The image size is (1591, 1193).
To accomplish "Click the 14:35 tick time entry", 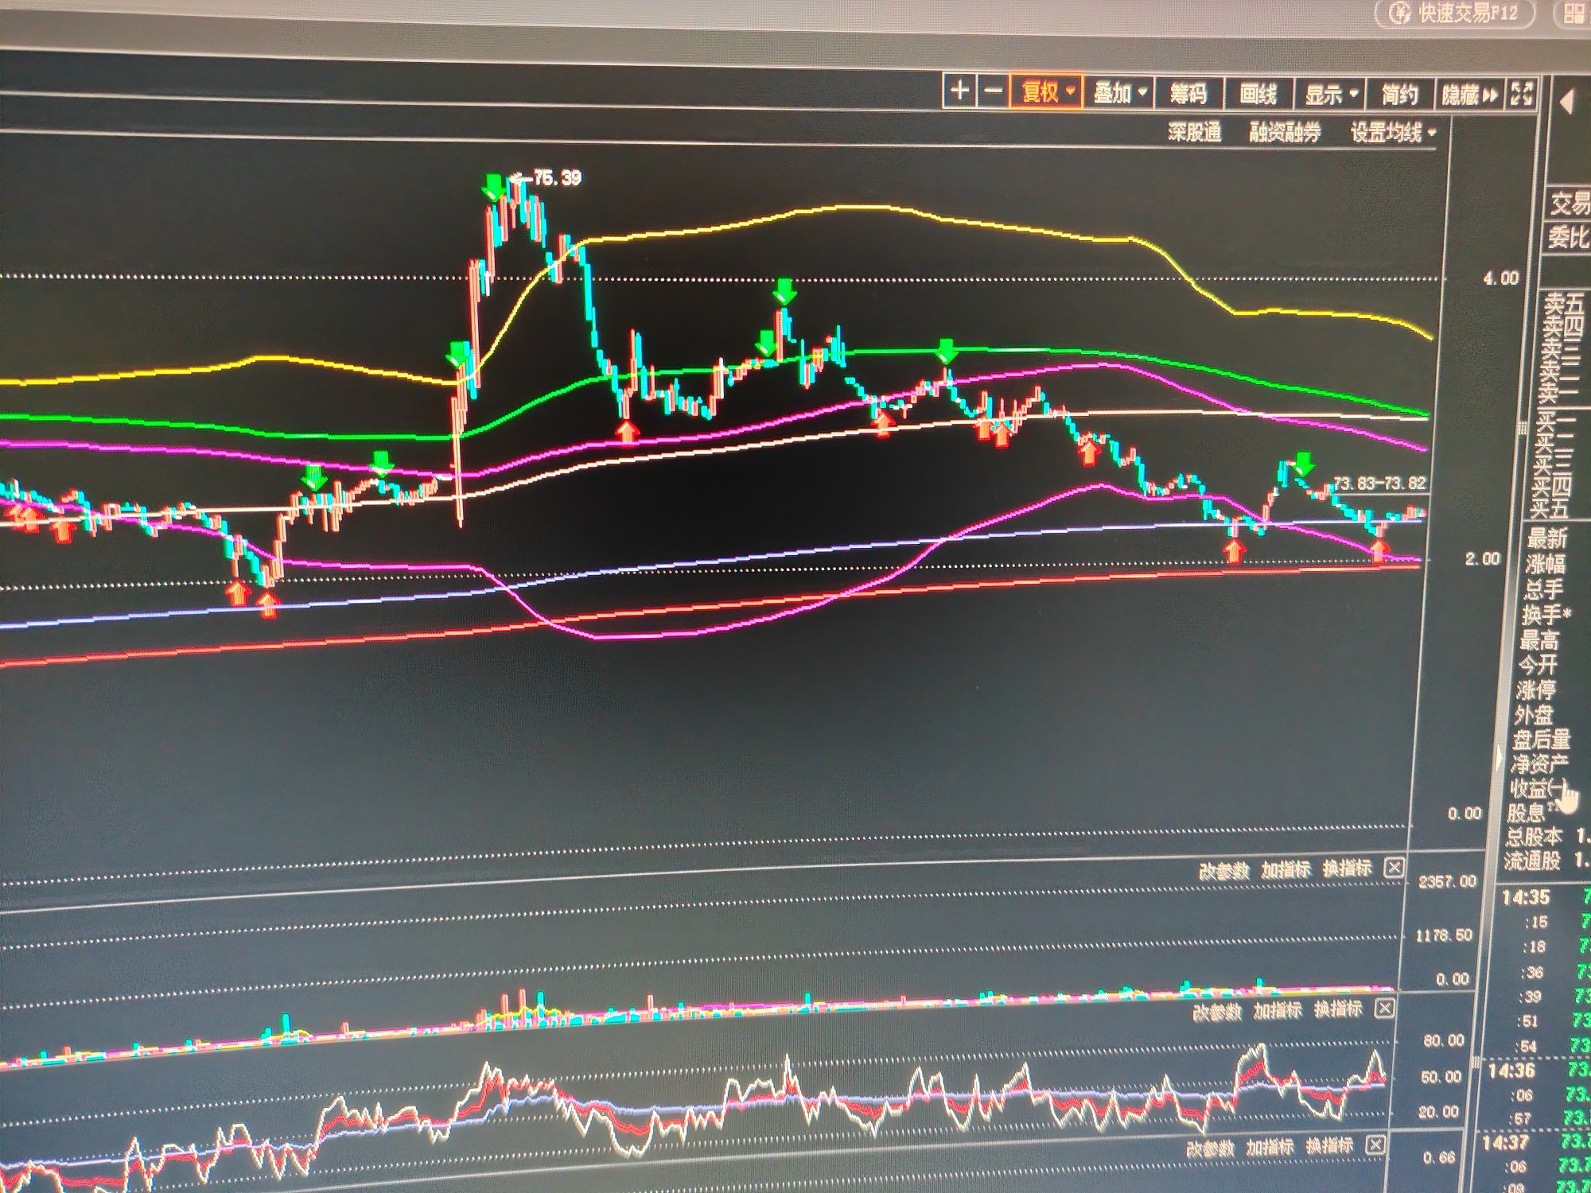I will [1525, 898].
